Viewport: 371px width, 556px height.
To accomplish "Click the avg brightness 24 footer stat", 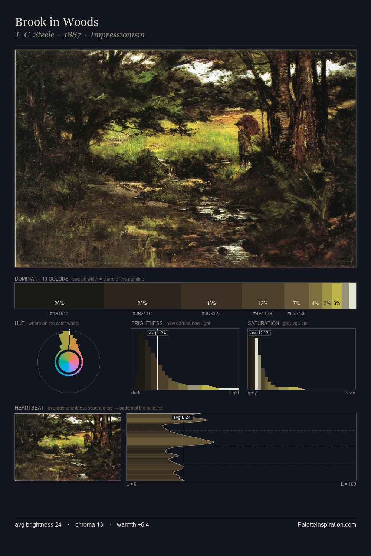I will click(38, 524).
